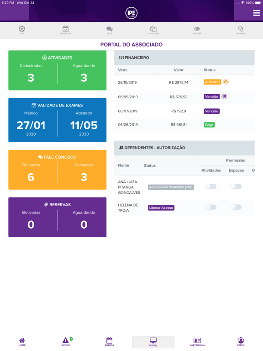
Task: Select the R$ 981,81 value
Action: click(x=179, y=125)
